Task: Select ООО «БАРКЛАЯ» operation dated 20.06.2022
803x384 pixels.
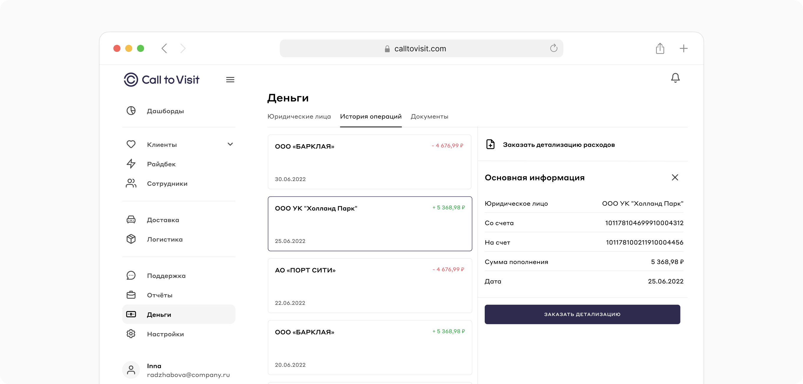Action: coord(370,347)
